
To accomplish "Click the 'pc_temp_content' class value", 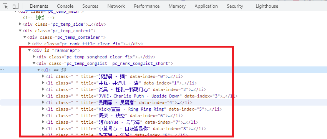I will 71,31.
